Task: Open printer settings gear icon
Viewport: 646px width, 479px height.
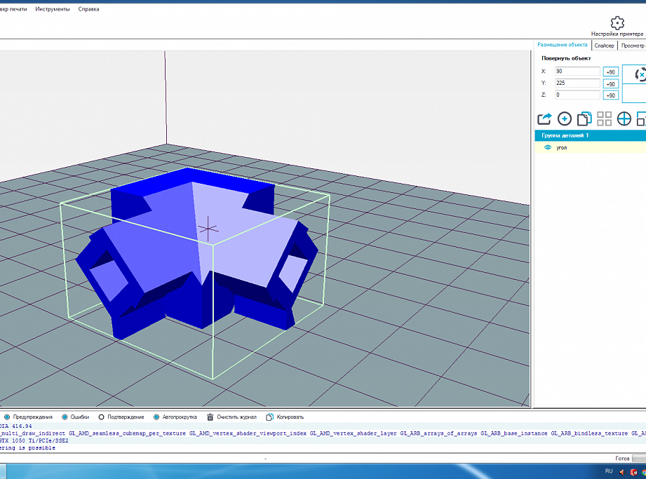Action: pyautogui.click(x=617, y=23)
